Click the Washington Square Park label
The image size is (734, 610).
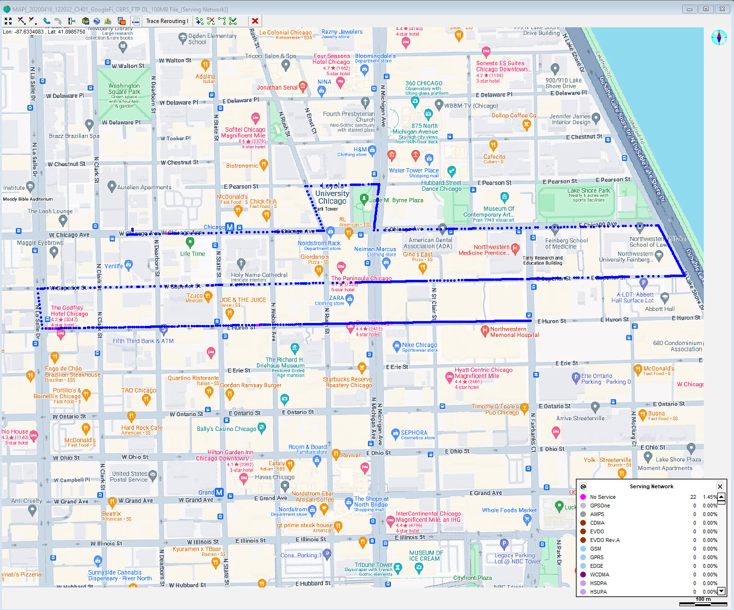pyautogui.click(x=124, y=89)
